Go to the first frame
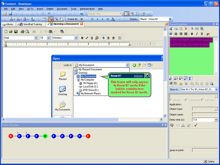 pos(92,19)
